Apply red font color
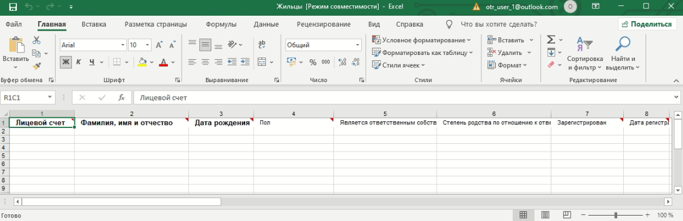683x221 pixels. pos(163,62)
